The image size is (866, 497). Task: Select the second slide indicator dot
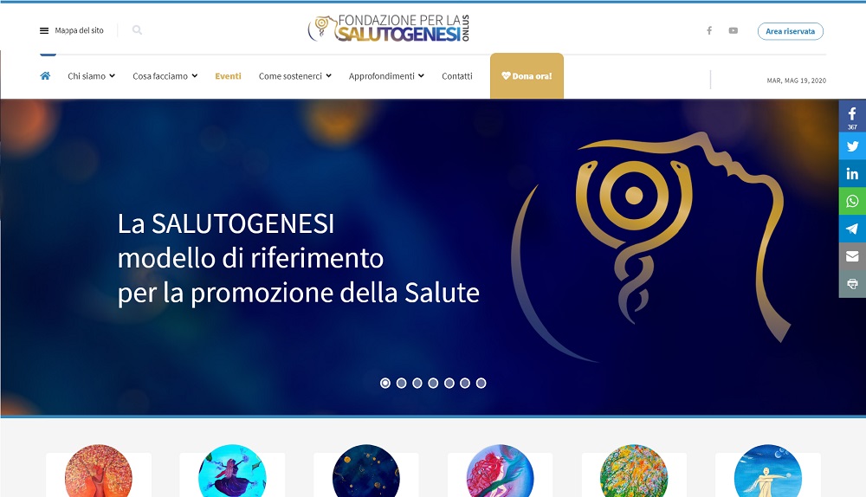(402, 383)
